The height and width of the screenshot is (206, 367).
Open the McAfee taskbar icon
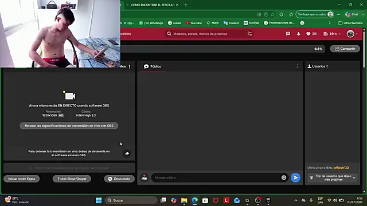pyautogui.click(x=216, y=200)
